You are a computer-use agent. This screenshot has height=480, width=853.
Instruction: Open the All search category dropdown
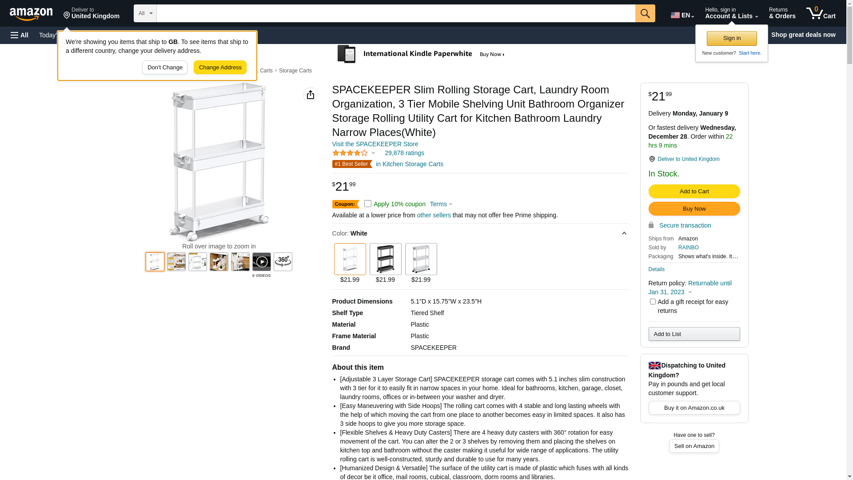pos(145,13)
